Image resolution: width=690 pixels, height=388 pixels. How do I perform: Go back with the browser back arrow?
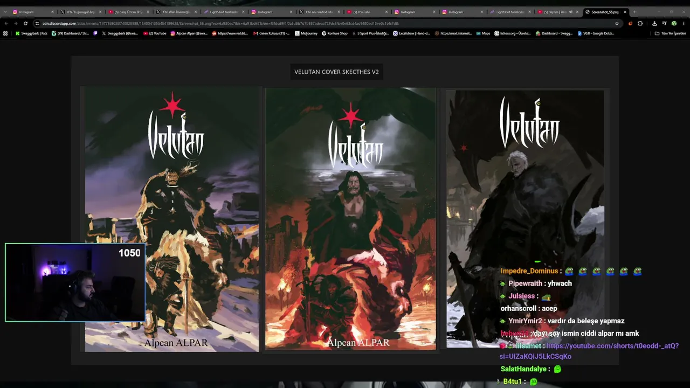[6, 23]
